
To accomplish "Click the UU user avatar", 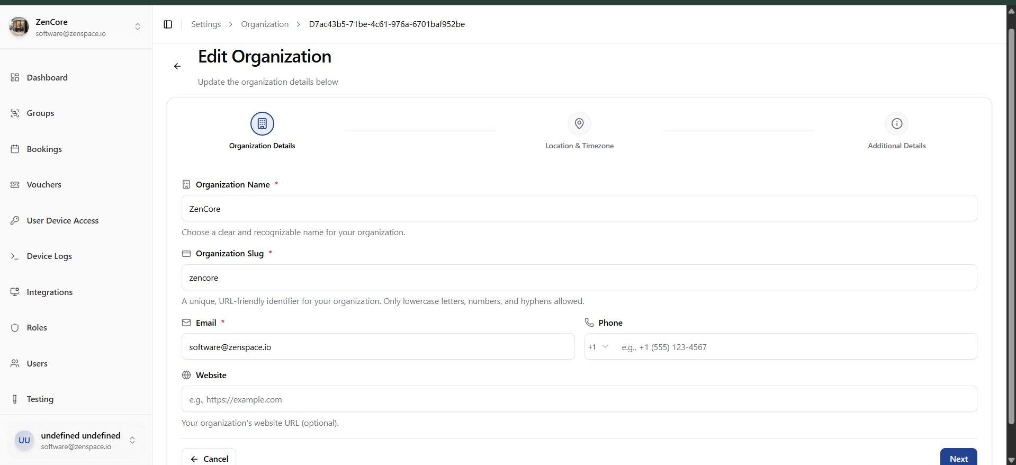I will (24, 440).
